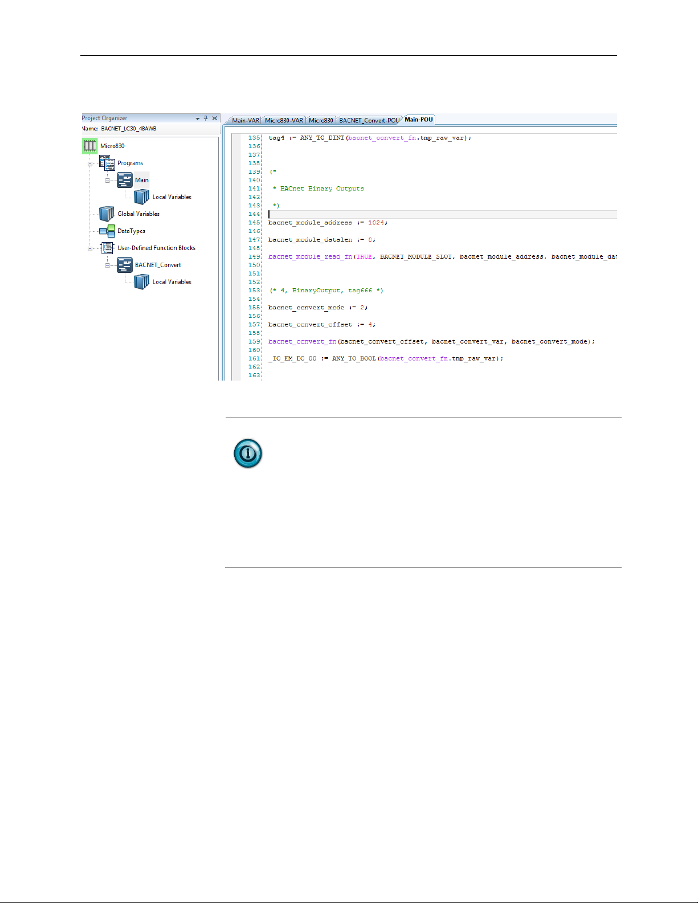
Task: Collapse User-Defined Function Blocks node
Action: 90,248
